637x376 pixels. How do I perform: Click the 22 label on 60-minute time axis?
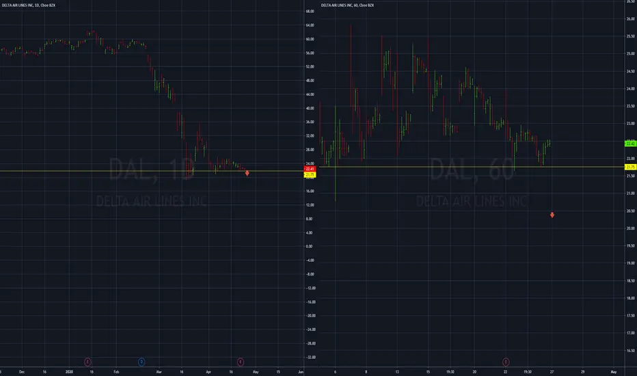click(x=505, y=372)
